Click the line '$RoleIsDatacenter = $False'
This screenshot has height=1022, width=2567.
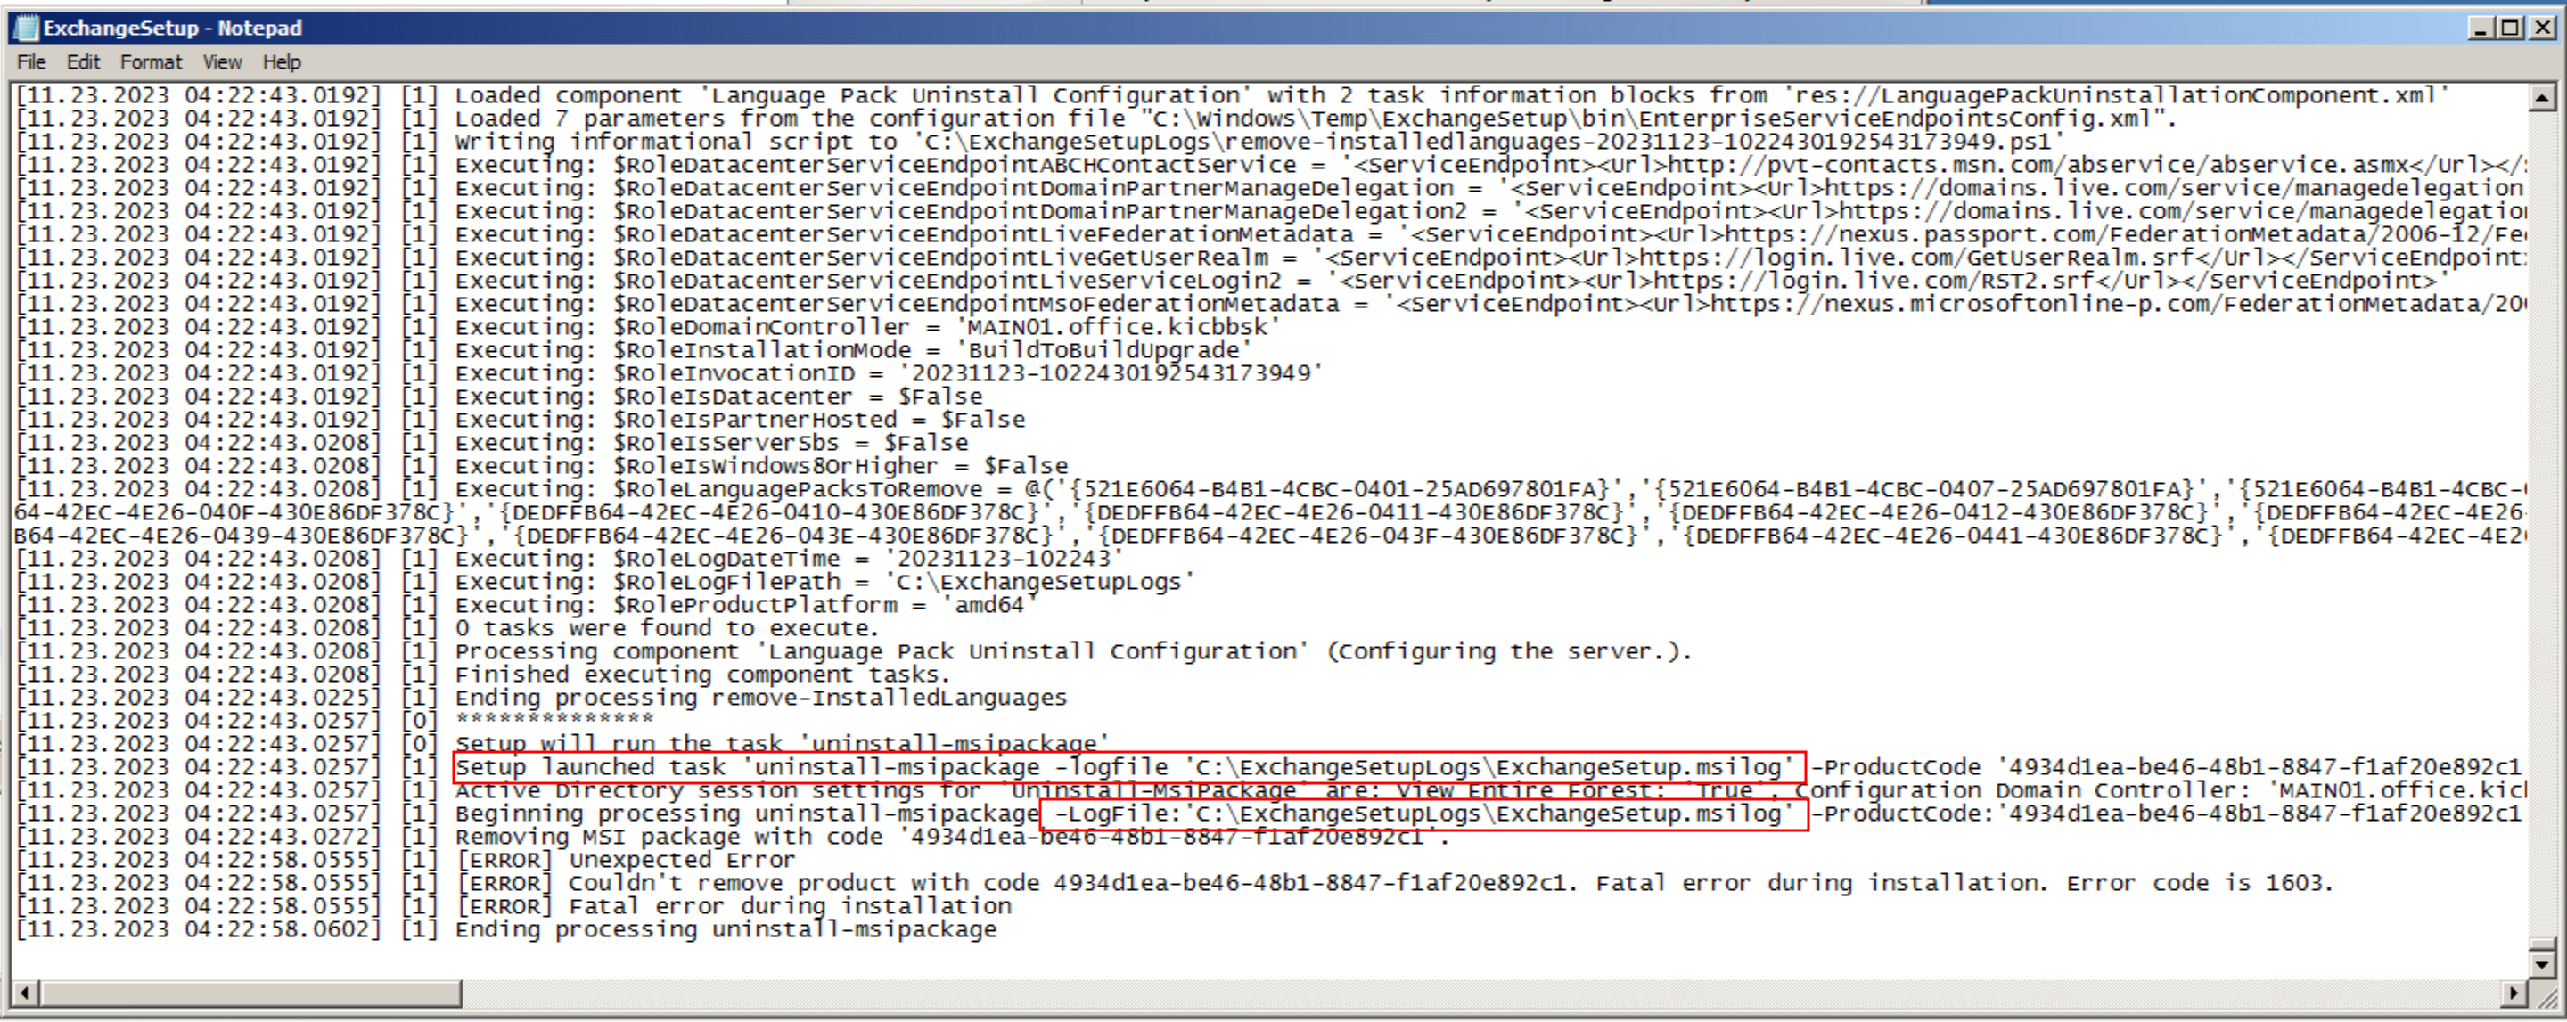click(499, 397)
